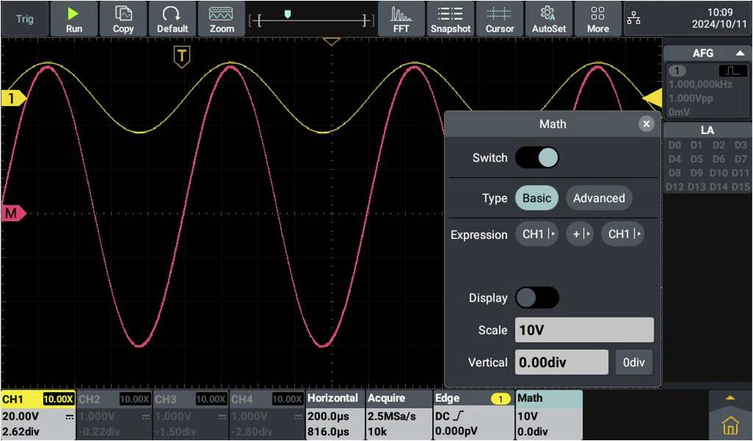Select the Copy screenshot icon

123,18
